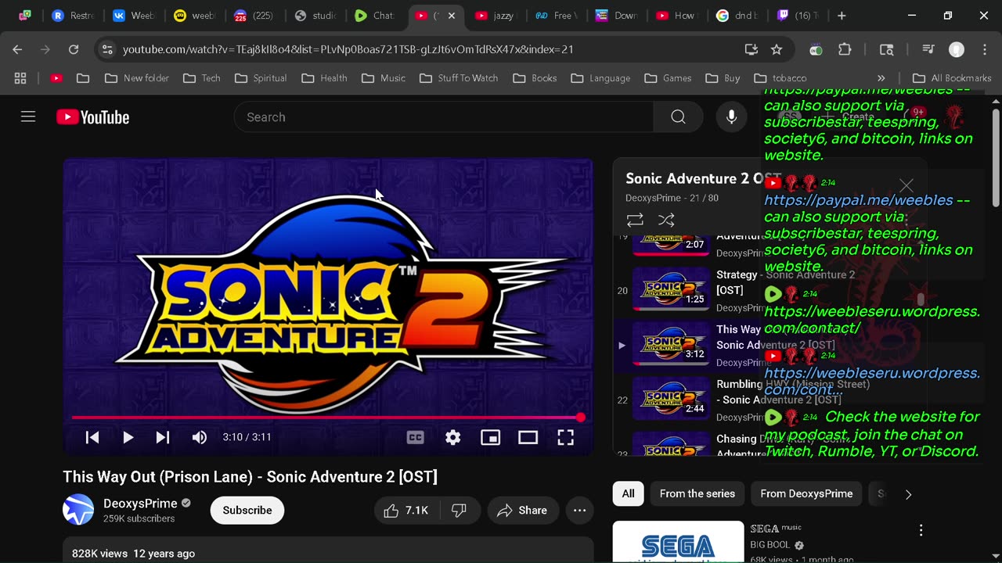The height and width of the screenshot is (563, 1002).
Task: Go to YouTube home via logo
Action: (x=92, y=117)
